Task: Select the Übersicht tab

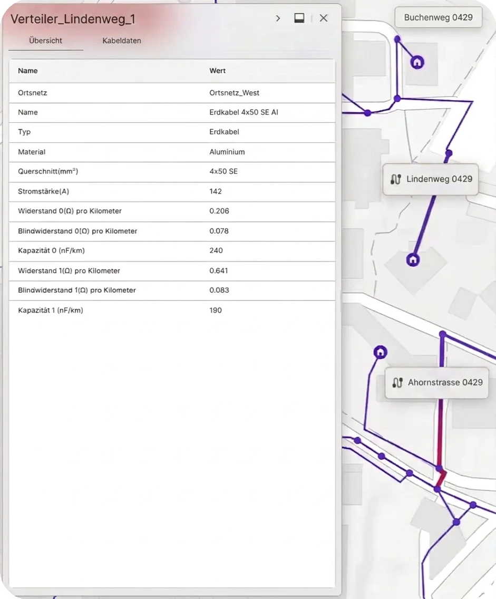Action: [45, 41]
